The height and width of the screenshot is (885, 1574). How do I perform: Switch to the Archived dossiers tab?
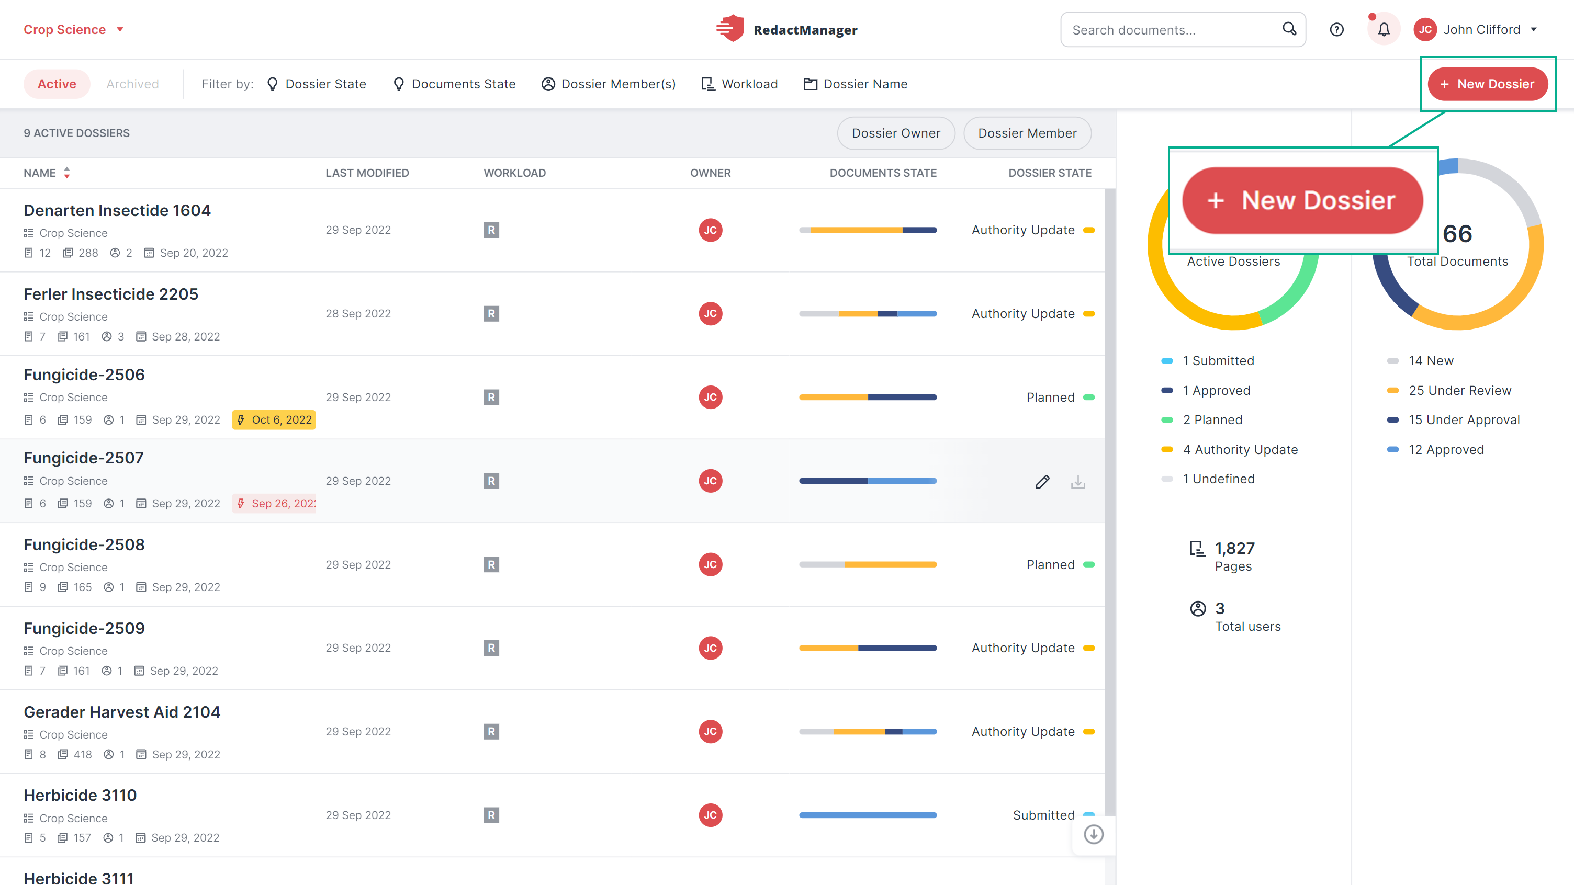pos(132,84)
